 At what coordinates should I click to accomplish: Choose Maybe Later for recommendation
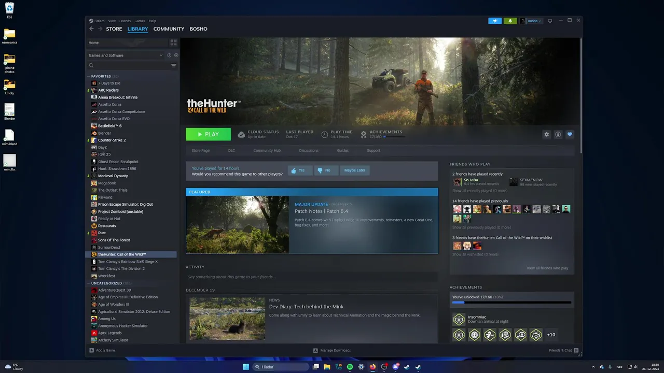pyautogui.click(x=355, y=170)
